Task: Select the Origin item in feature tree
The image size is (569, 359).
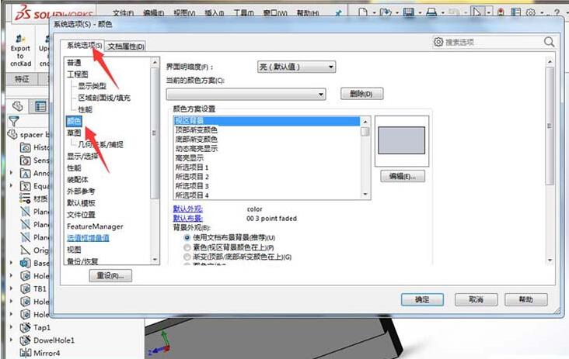Action: [34, 250]
